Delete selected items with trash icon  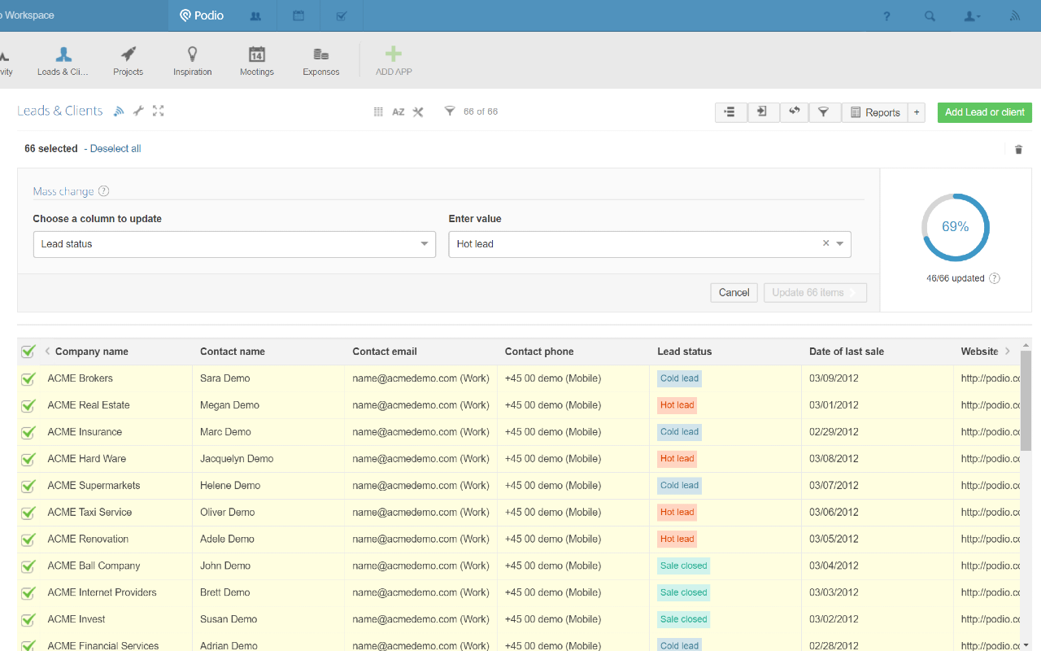(x=1018, y=150)
